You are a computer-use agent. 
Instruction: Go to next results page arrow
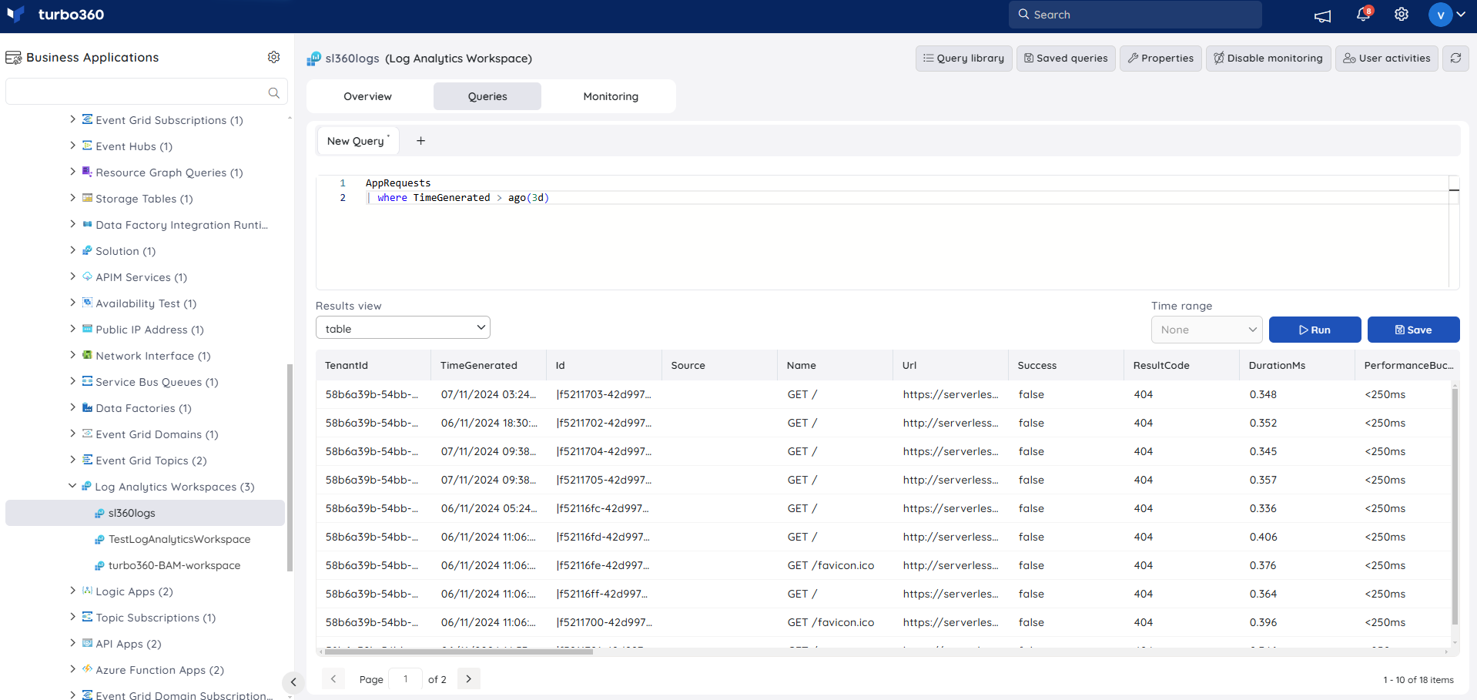pyautogui.click(x=468, y=678)
